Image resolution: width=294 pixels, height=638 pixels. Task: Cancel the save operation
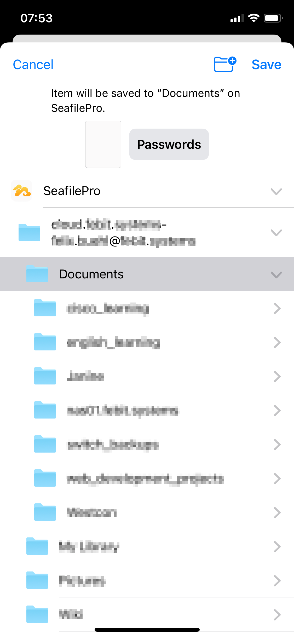pos(33,64)
